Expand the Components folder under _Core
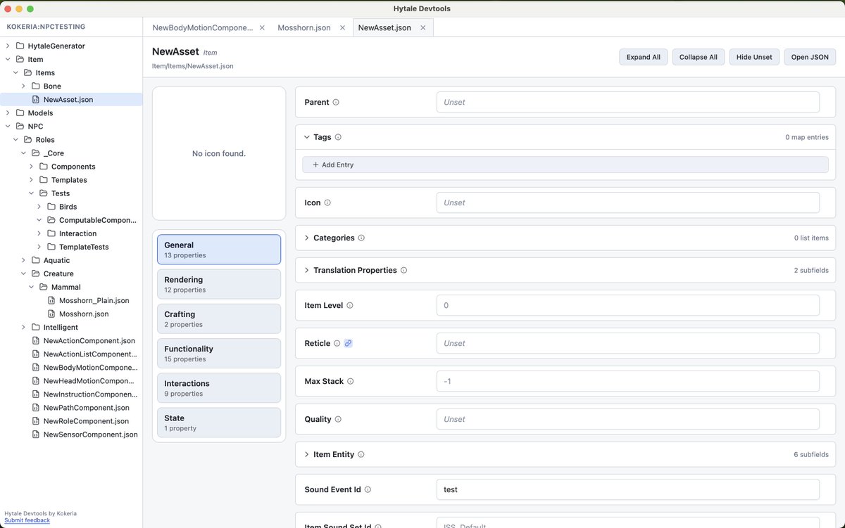The image size is (845, 528). pyautogui.click(x=31, y=167)
